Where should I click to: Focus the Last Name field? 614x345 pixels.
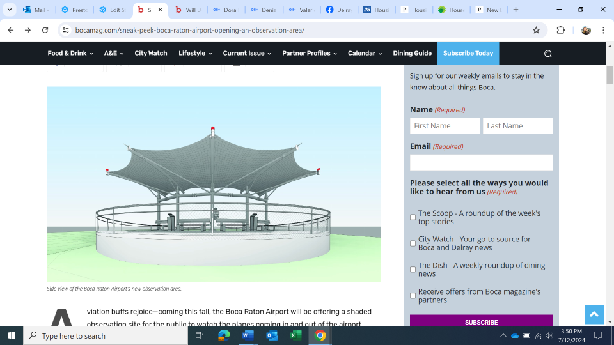517,126
